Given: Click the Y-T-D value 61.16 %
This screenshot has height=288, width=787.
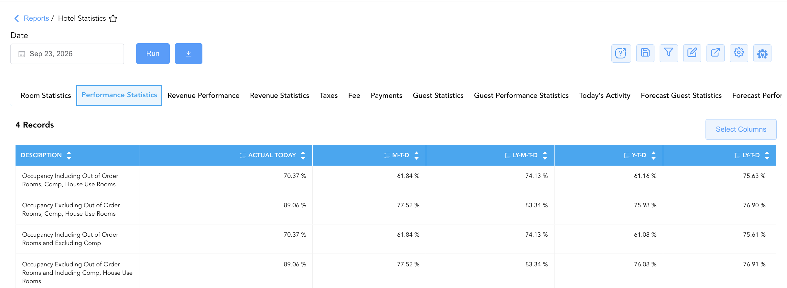Looking at the screenshot, I should coord(645,176).
